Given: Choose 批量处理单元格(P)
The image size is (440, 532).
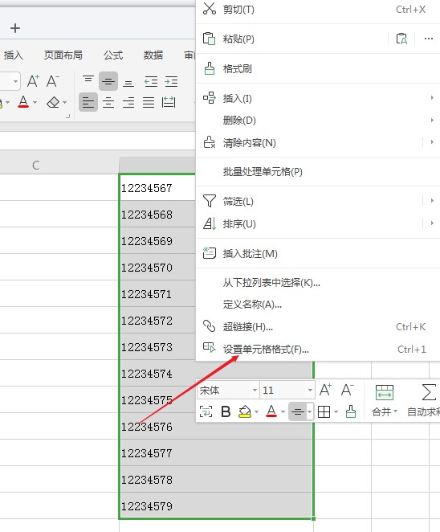Looking at the screenshot, I should point(318,172).
